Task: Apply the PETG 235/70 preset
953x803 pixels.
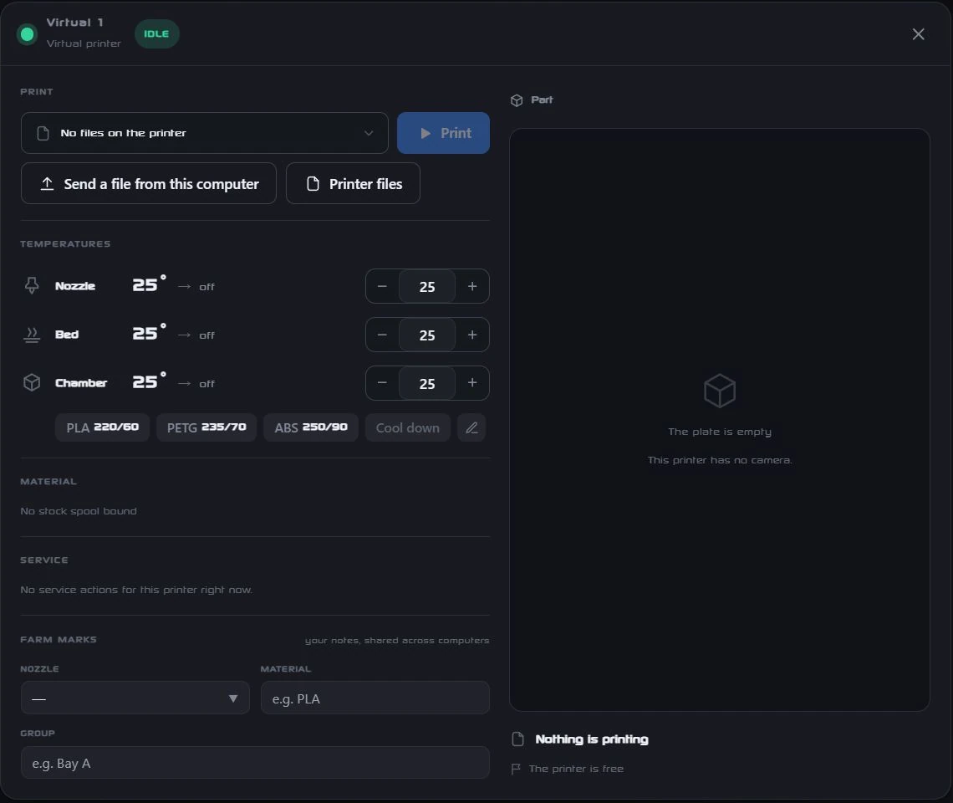Action: 206,427
